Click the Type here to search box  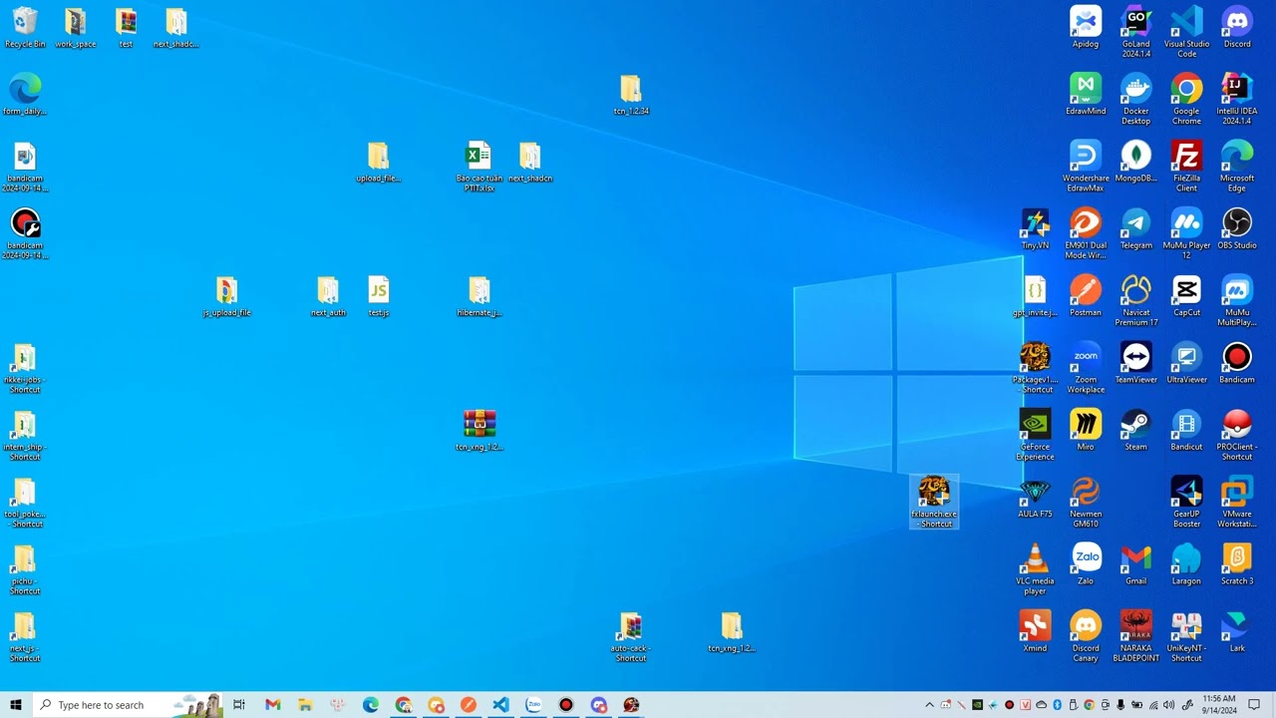[129, 705]
